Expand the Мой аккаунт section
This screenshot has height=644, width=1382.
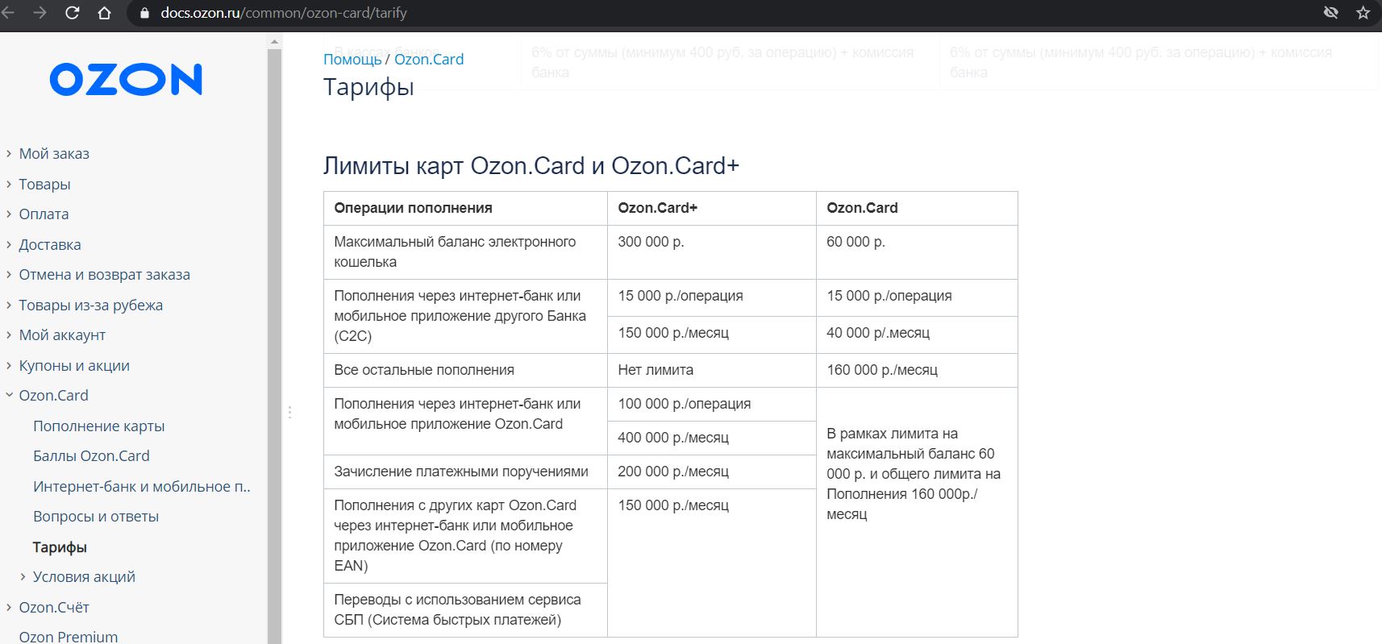pos(9,334)
